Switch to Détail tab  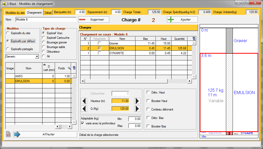click(x=48, y=13)
